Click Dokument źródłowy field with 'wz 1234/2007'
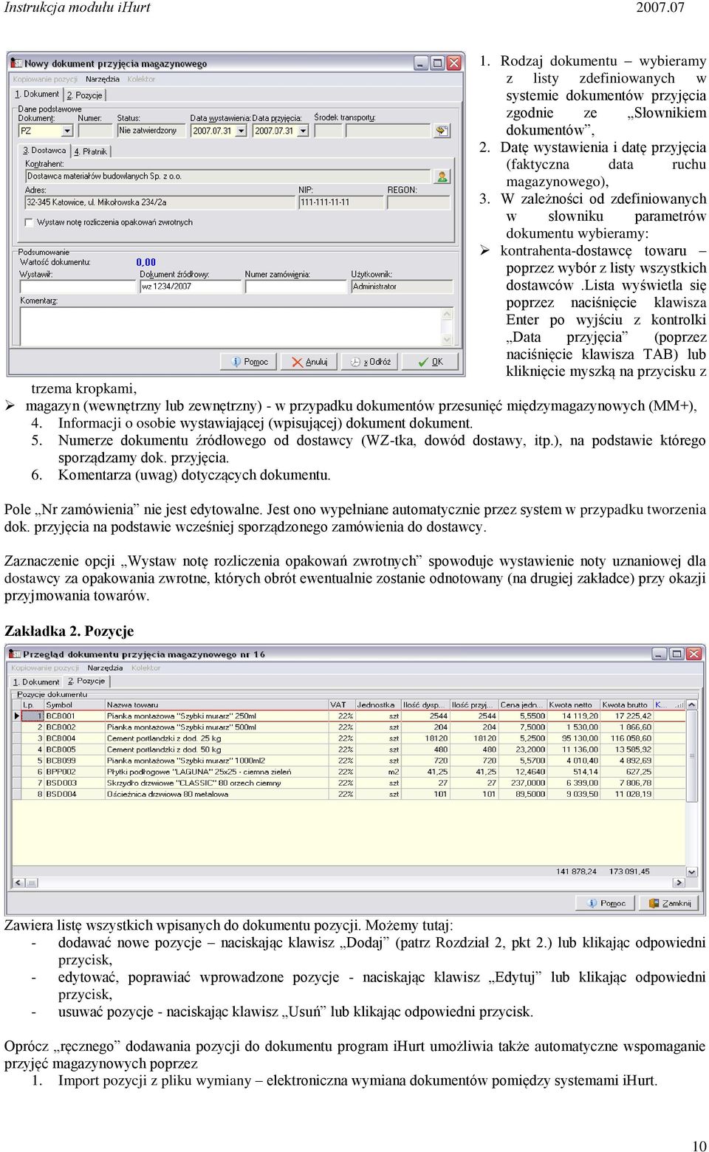This screenshot has height=1152, width=709. pyautogui.click(x=191, y=287)
